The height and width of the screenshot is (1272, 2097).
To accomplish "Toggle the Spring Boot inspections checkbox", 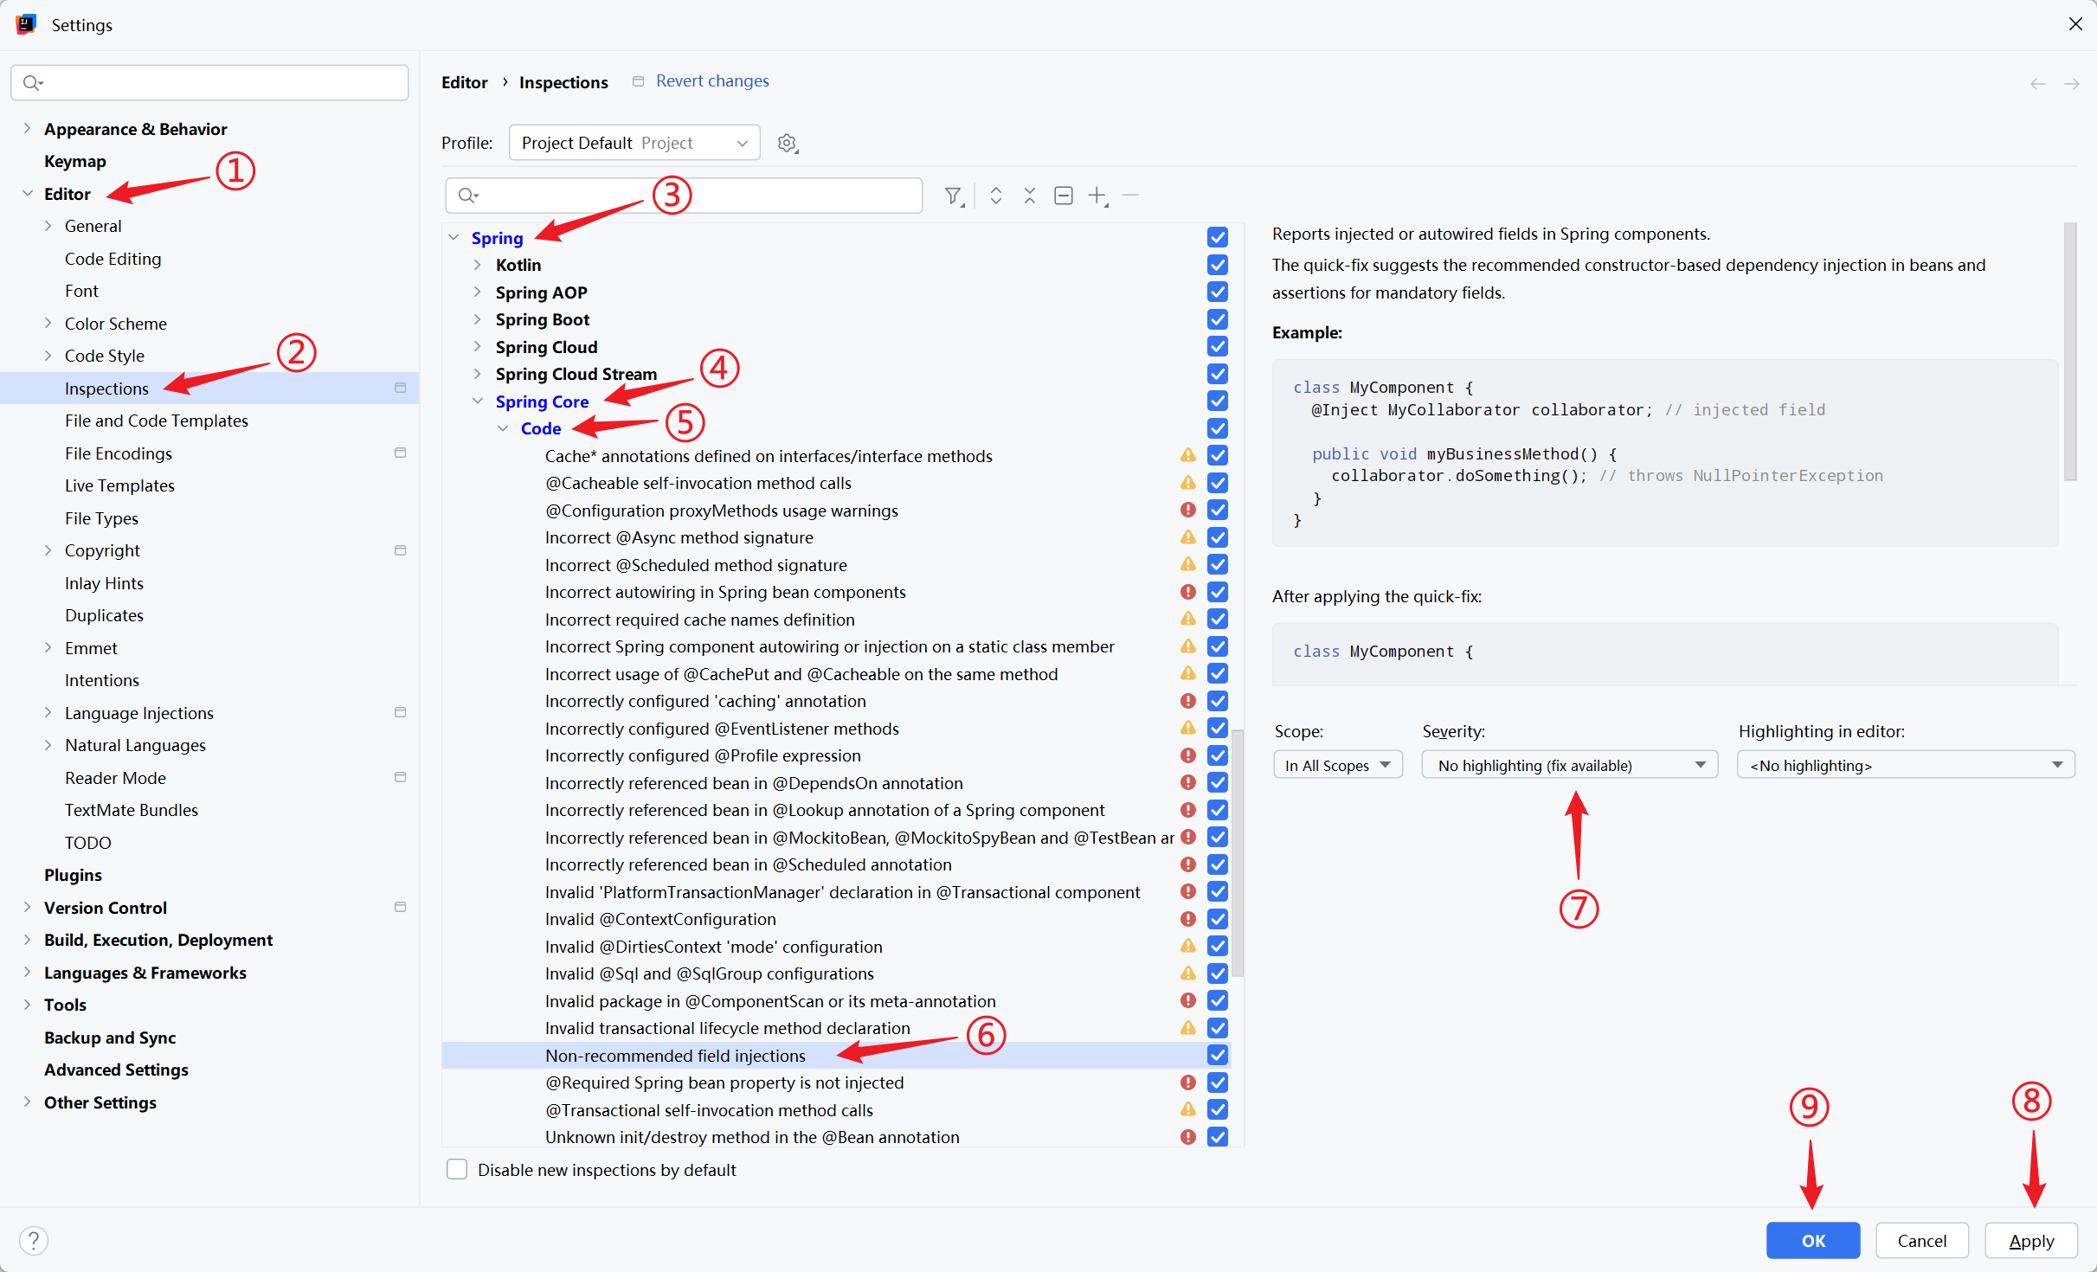I will point(1217,319).
